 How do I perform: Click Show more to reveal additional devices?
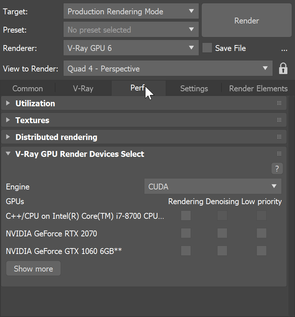point(33,268)
